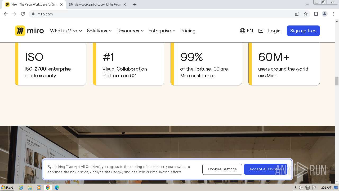Viewport: 339px width, 191px height.
Task: Open the media player taskbar icon
Action: pos(39,188)
